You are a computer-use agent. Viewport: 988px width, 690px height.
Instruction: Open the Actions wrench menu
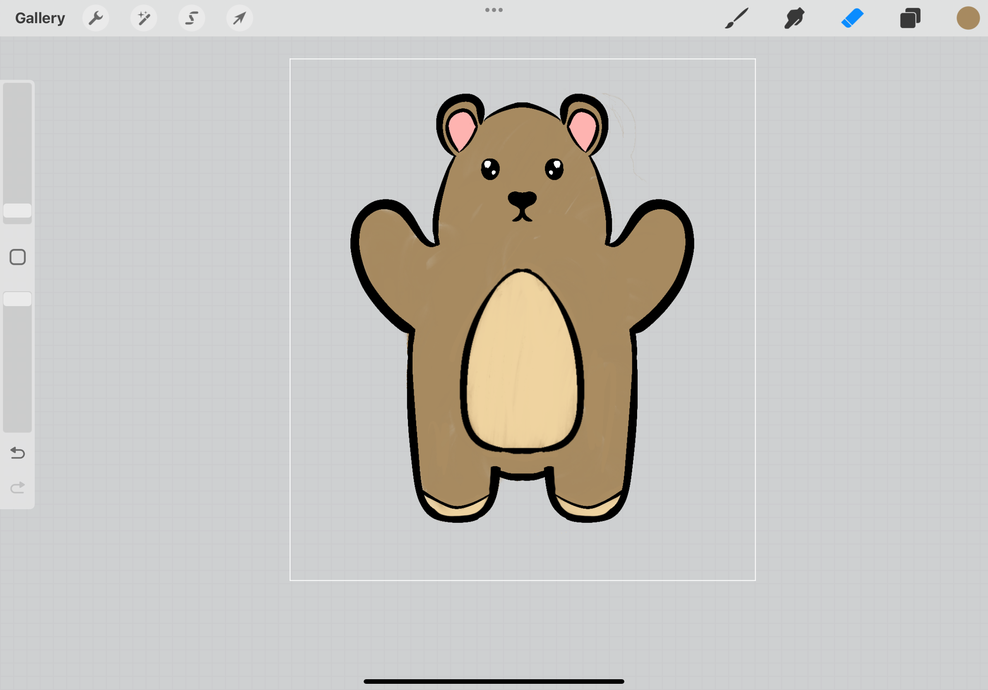96,18
